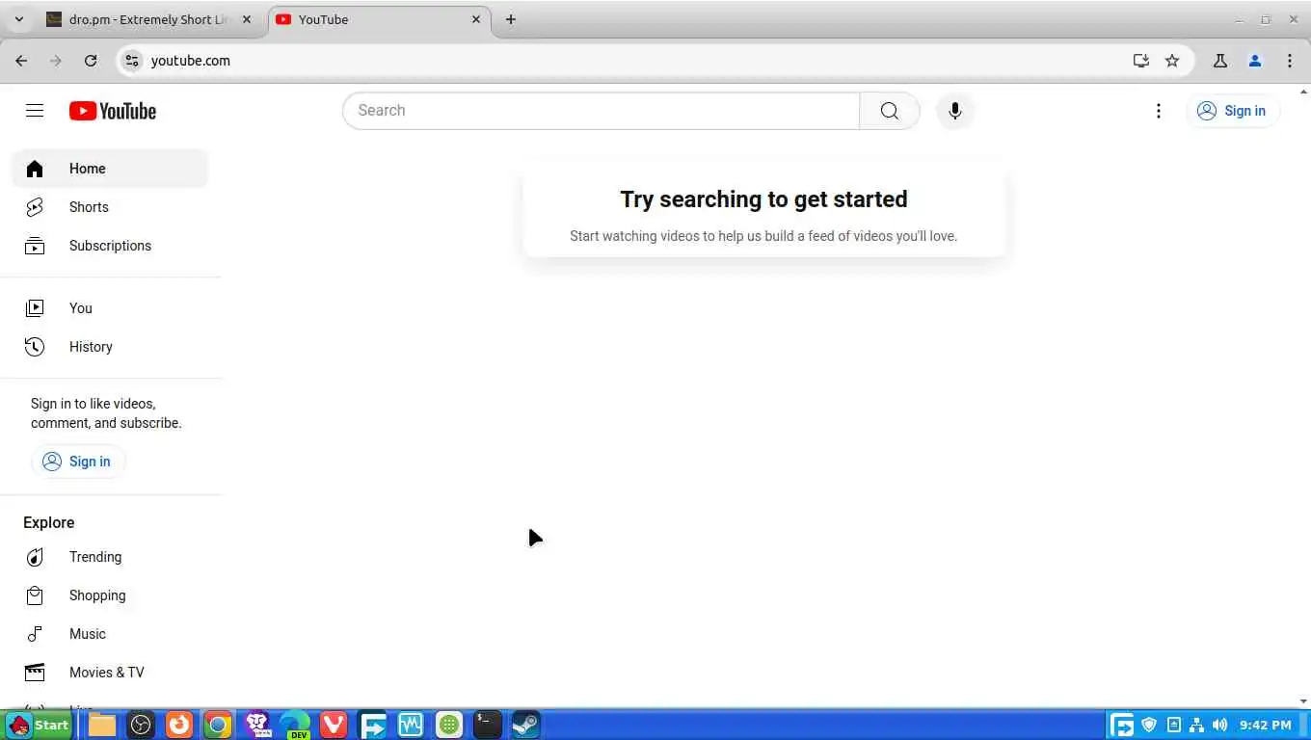Click the Music note icon

[x=35, y=634]
